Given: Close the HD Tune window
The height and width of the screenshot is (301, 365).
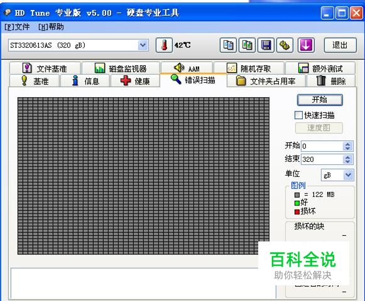Looking at the screenshot, I should click(x=356, y=13).
